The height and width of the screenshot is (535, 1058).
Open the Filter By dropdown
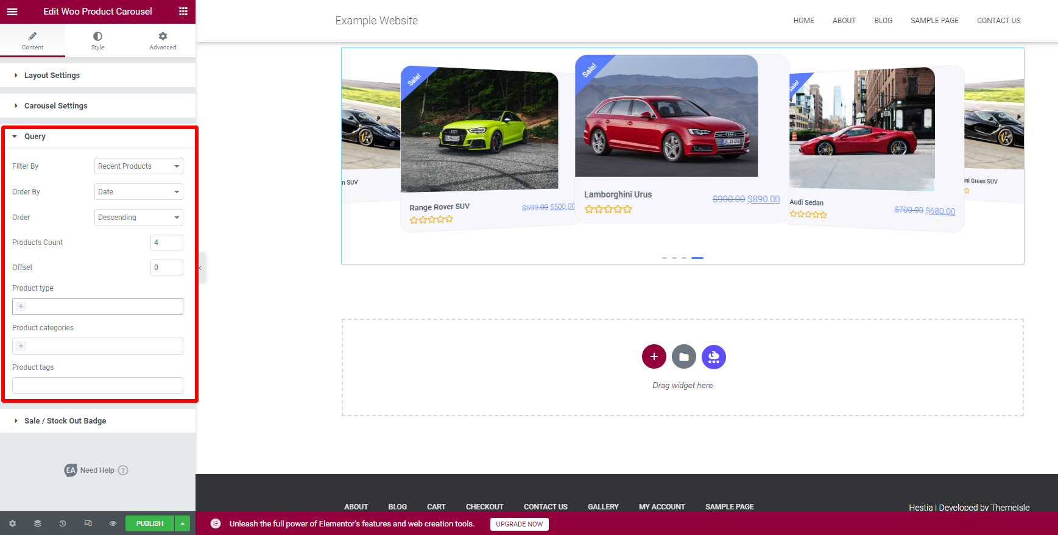(x=139, y=166)
